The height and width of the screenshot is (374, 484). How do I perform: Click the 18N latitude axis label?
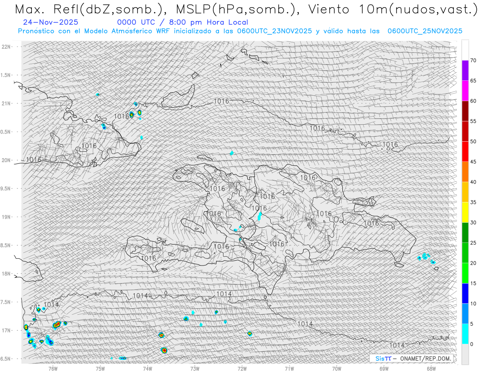pos(6,274)
